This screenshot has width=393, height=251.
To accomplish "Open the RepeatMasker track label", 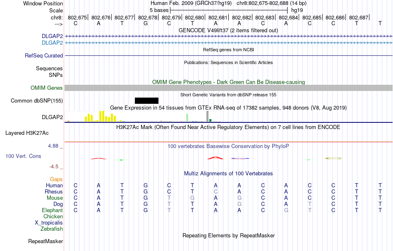I will tap(46, 241).
